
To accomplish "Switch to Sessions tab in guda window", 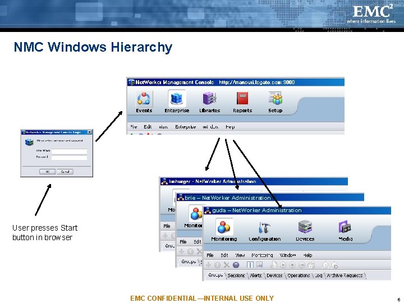I will tap(236, 276).
